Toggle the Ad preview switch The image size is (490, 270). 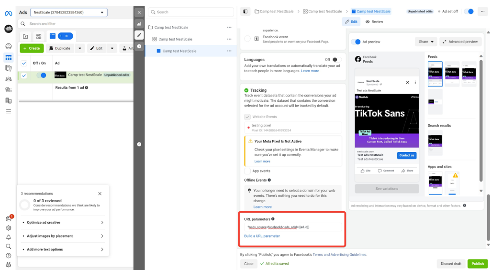[x=356, y=42]
